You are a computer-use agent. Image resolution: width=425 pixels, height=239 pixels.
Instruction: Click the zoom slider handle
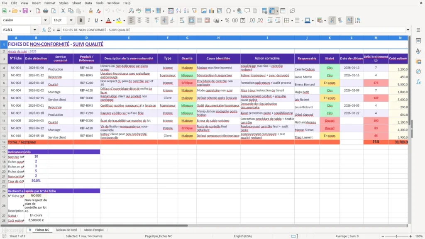pos(396,236)
